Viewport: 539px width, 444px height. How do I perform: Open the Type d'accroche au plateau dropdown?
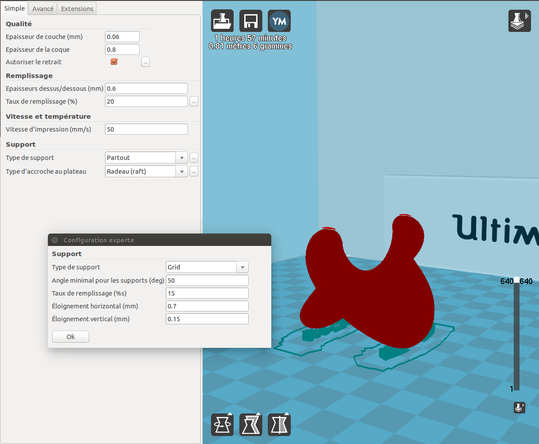coord(146,171)
